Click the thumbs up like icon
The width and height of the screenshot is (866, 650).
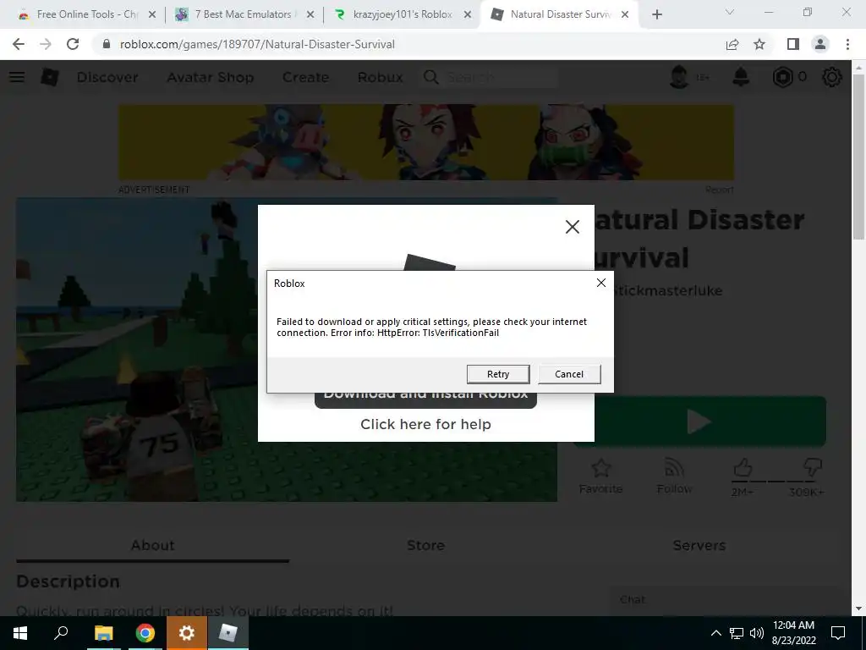click(x=743, y=468)
